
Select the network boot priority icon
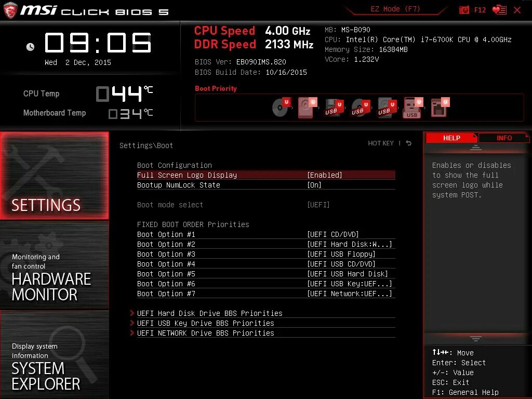click(440, 108)
